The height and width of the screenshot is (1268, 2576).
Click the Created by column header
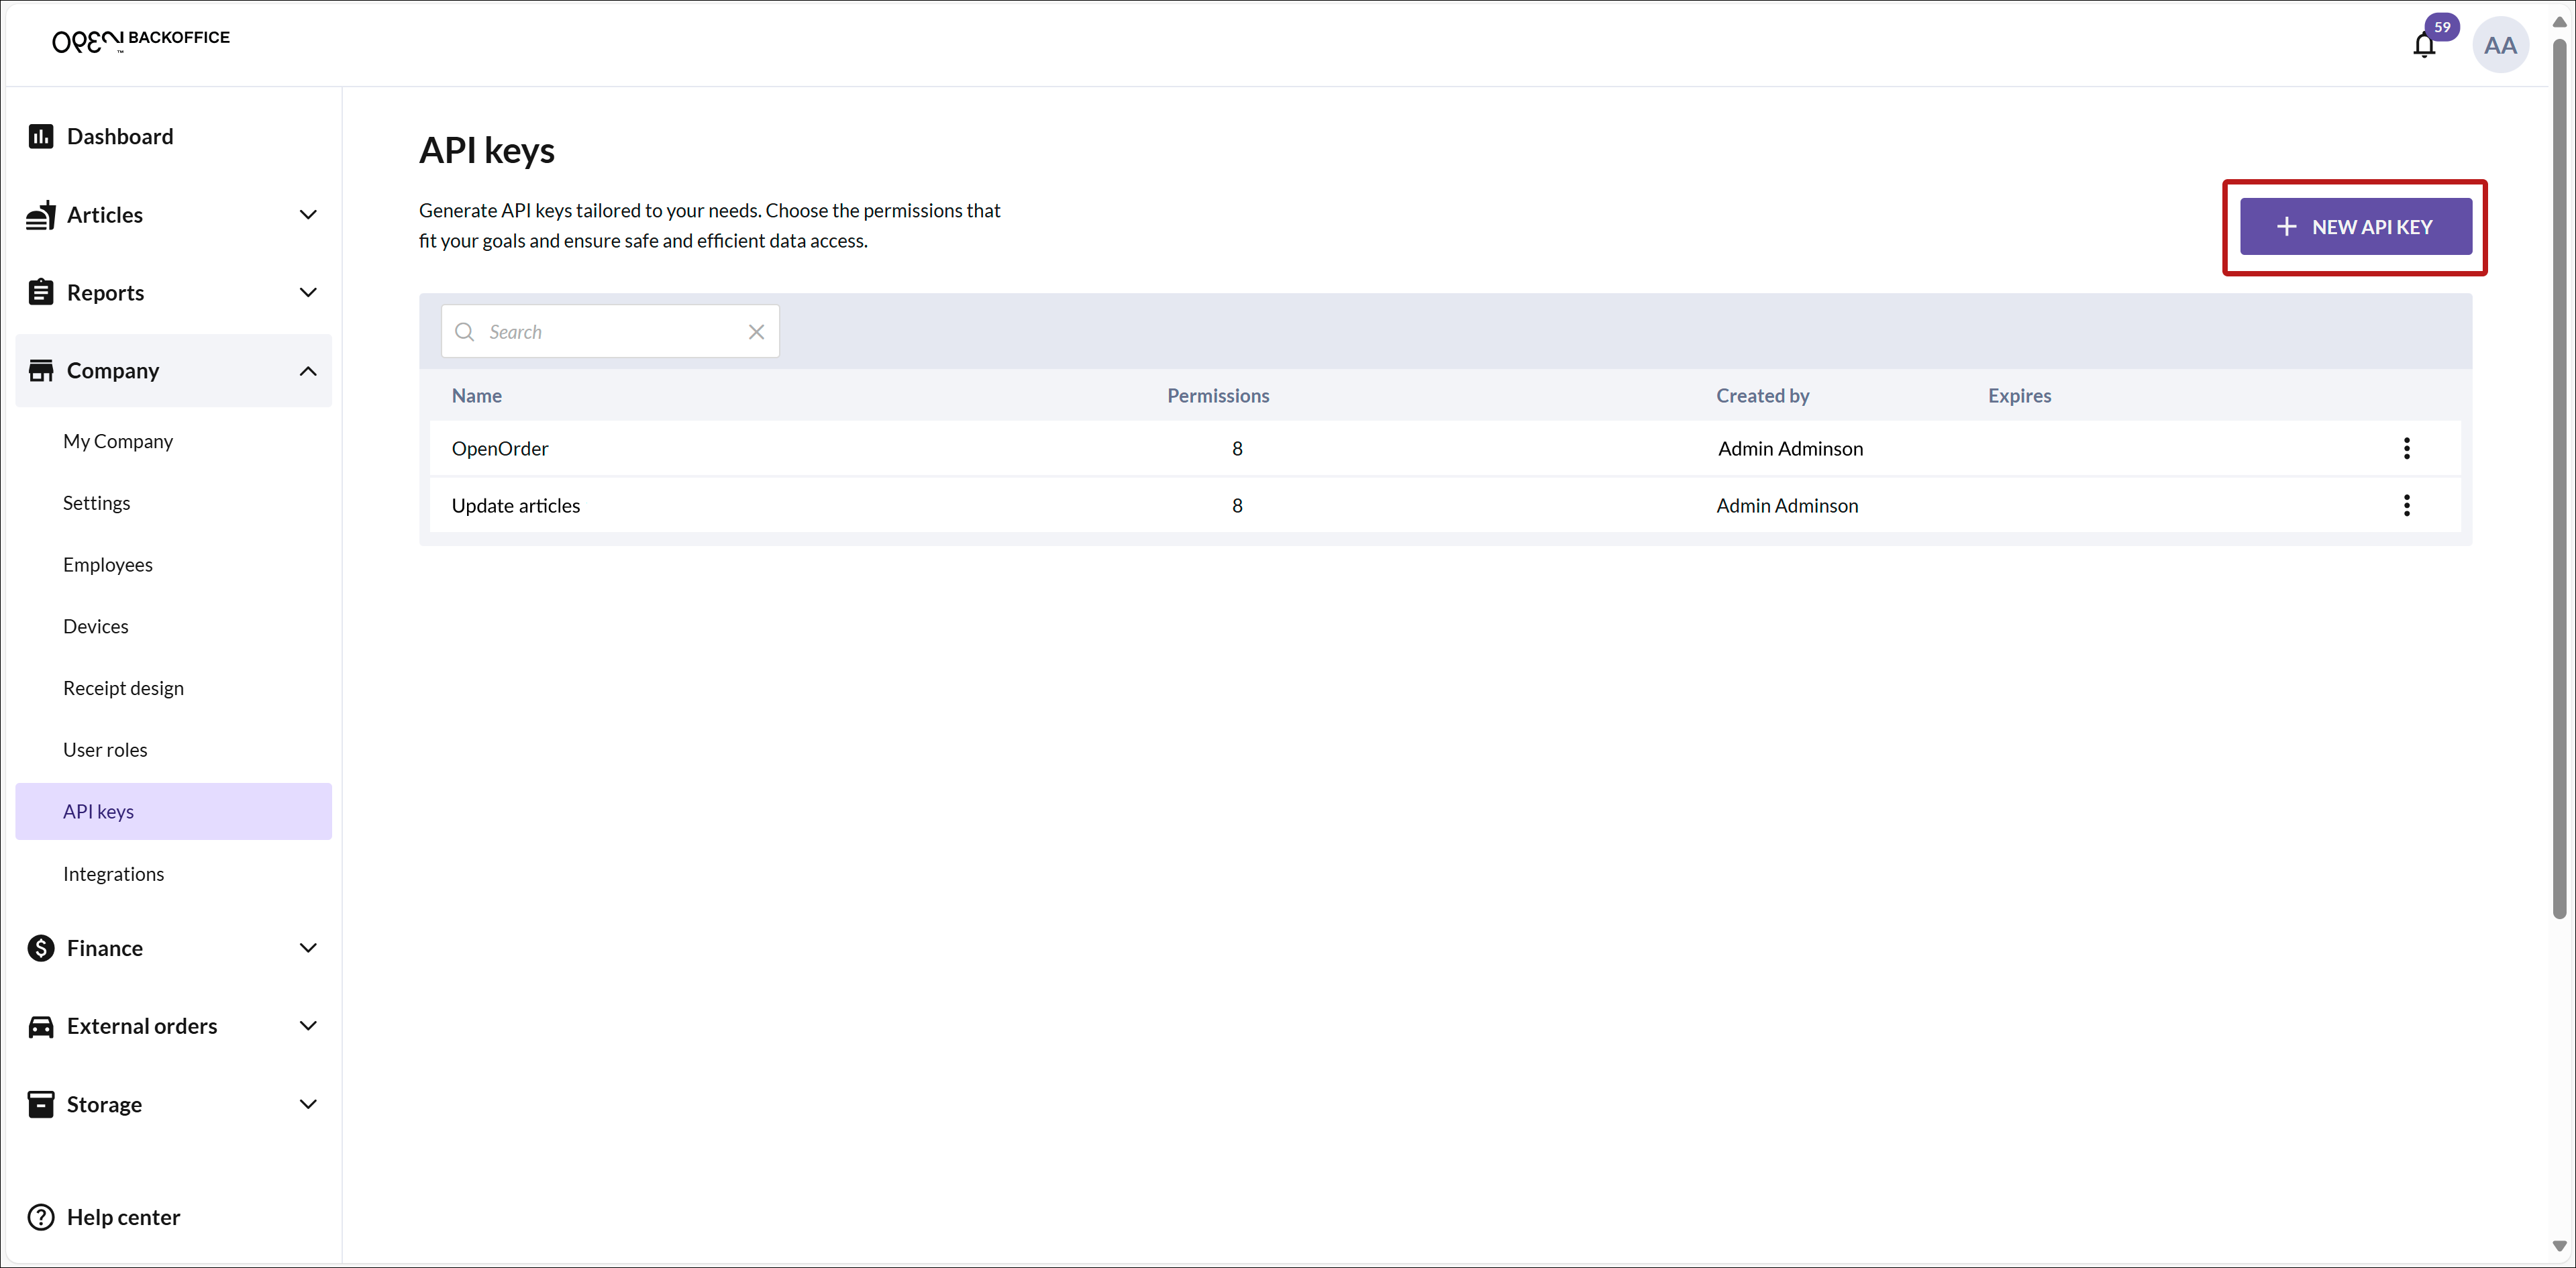(x=1763, y=395)
